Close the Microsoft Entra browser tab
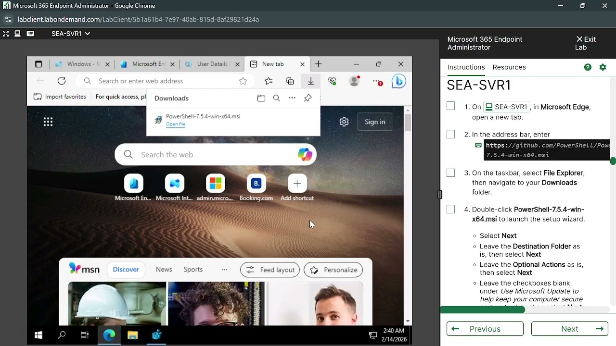 click(172, 64)
